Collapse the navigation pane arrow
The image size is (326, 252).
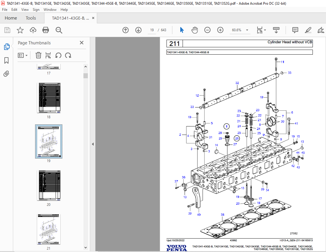coord(93,144)
